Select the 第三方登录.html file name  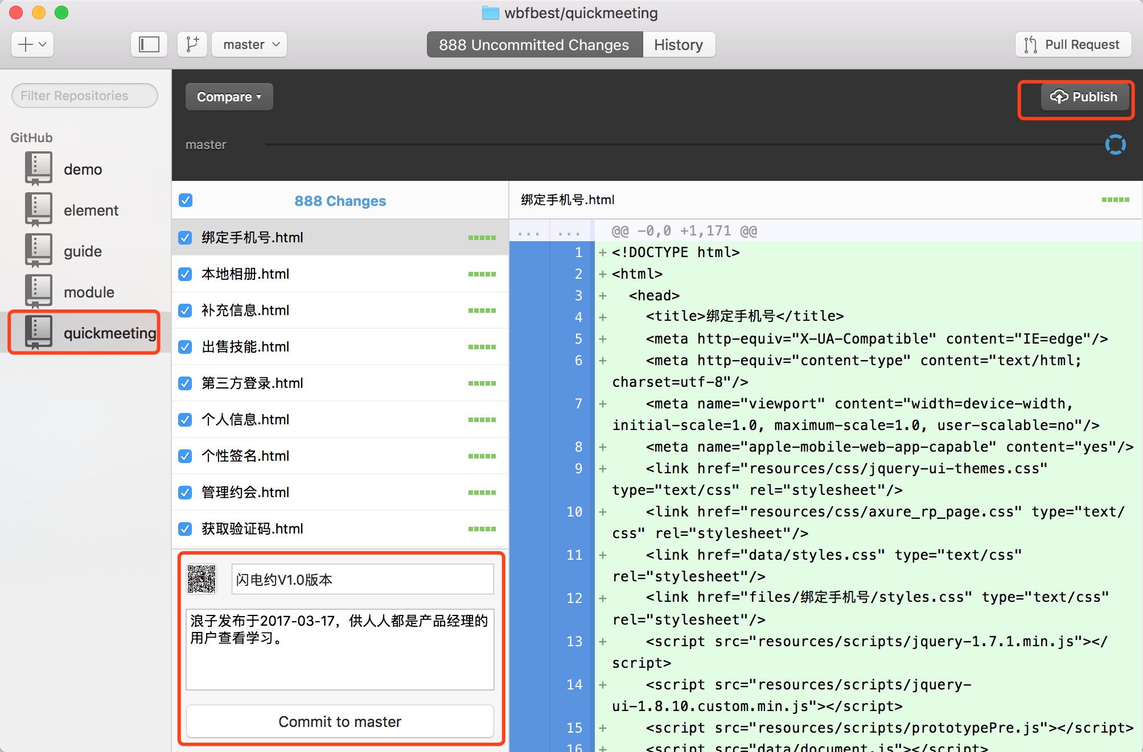[x=252, y=383]
